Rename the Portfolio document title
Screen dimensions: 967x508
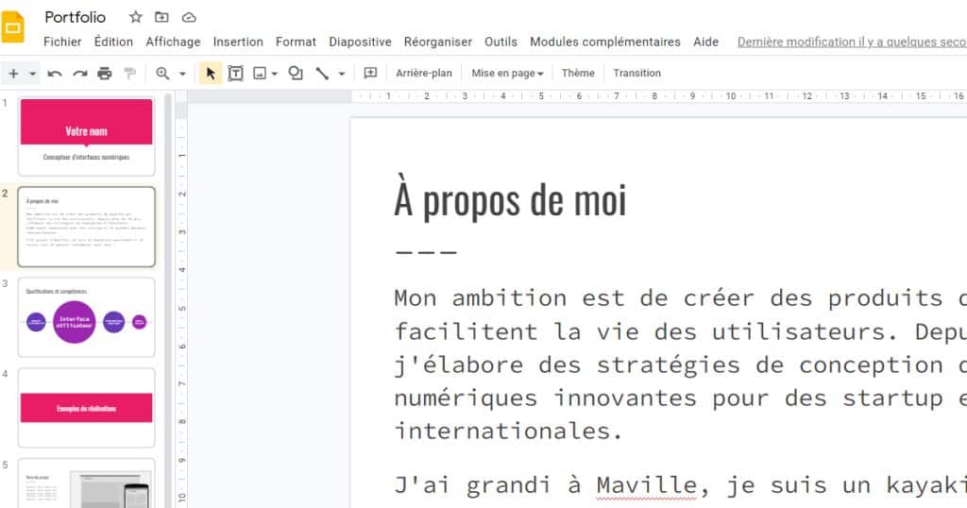tap(76, 17)
